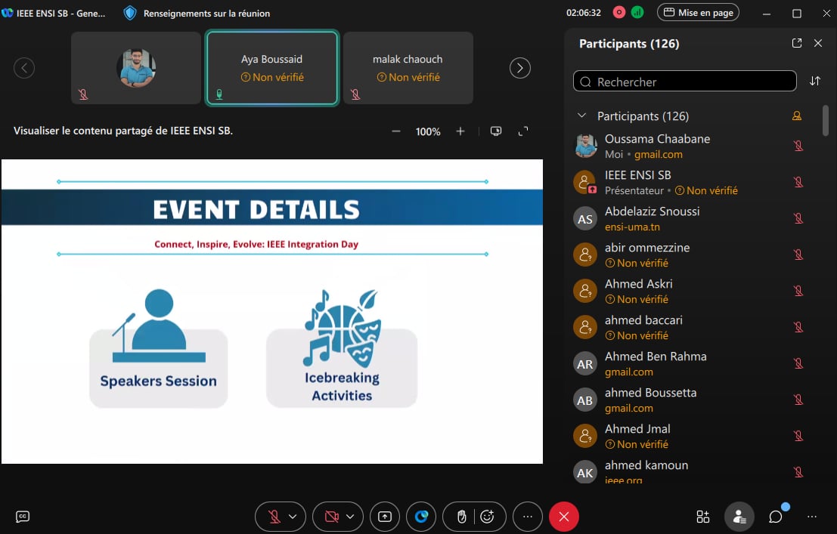Click mute icon for IEEE ENSI SB
The height and width of the screenshot is (534, 837).
[798, 182]
